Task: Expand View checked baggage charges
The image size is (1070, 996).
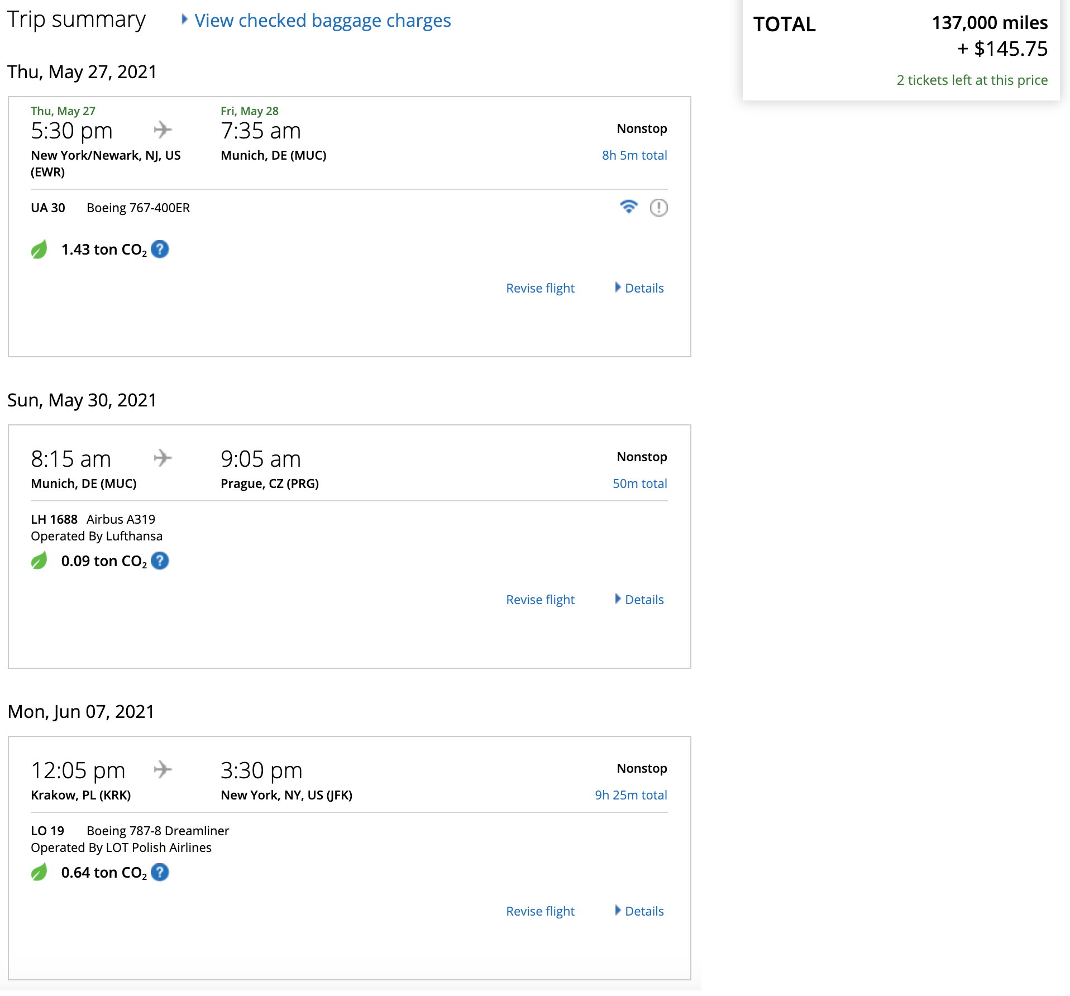Action: pyautogui.click(x=322, y=21)
